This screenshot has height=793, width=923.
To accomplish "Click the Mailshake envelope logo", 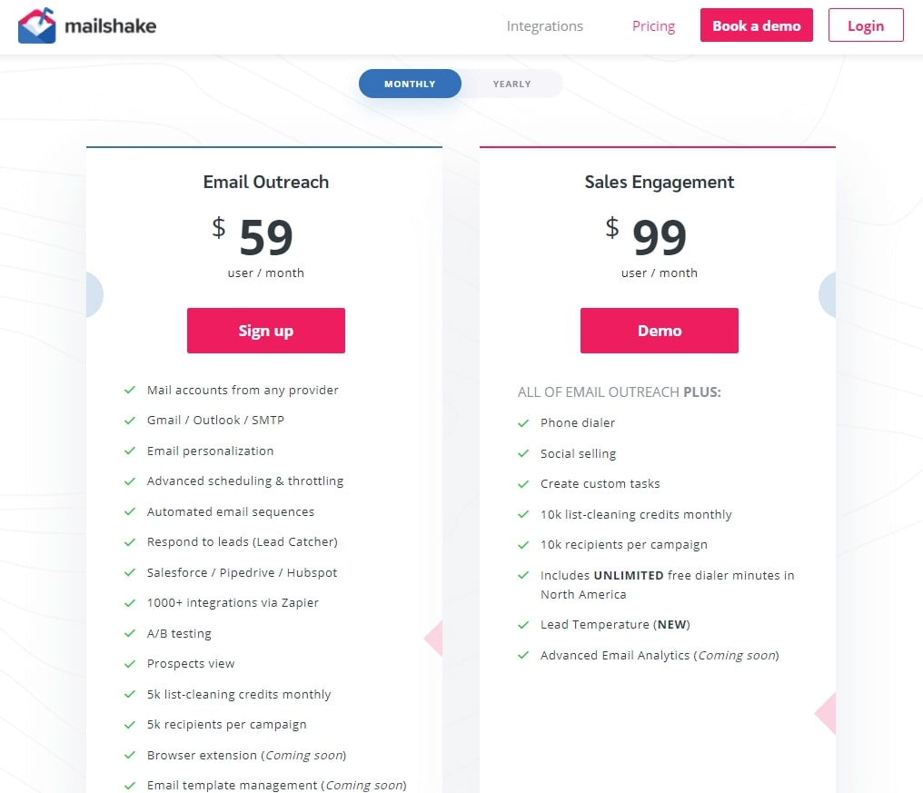I will pyautogui.click(x=36, y=25).
